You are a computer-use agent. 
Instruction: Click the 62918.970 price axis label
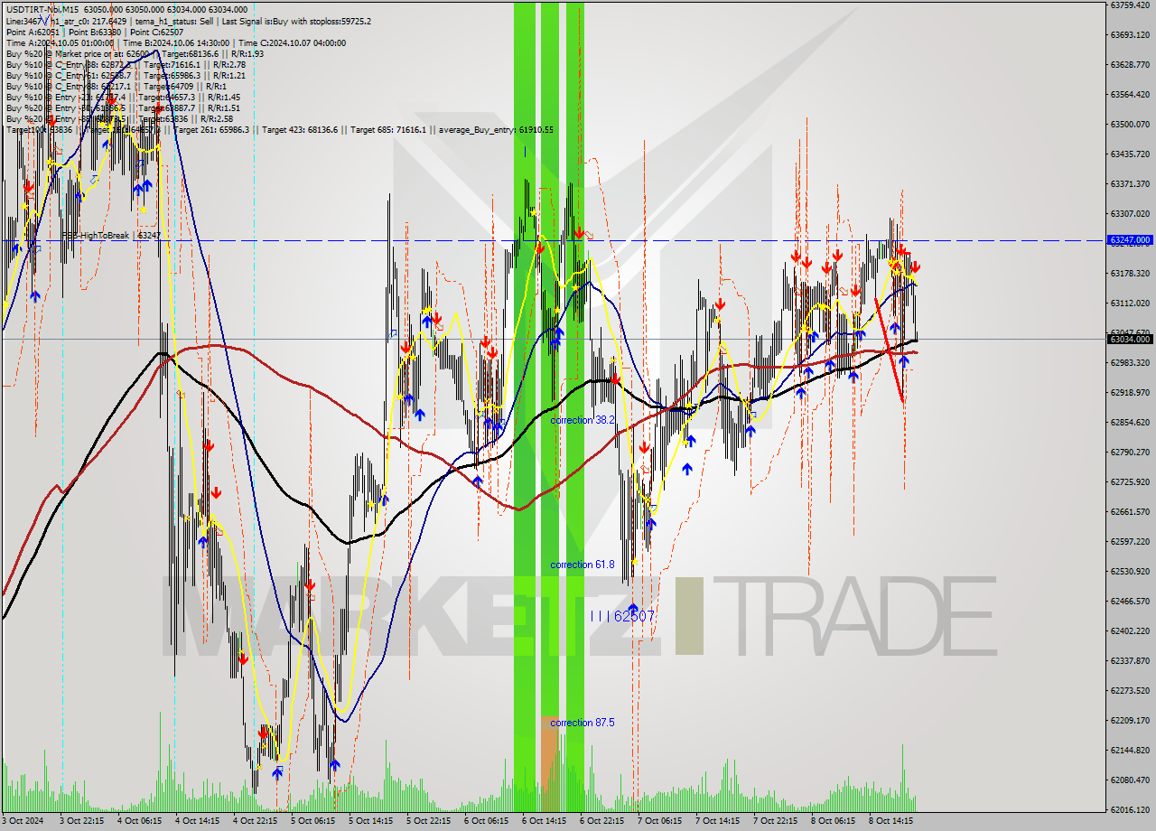1130,392
